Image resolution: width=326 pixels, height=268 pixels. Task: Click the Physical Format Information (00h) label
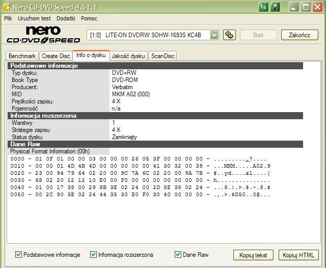50,151
